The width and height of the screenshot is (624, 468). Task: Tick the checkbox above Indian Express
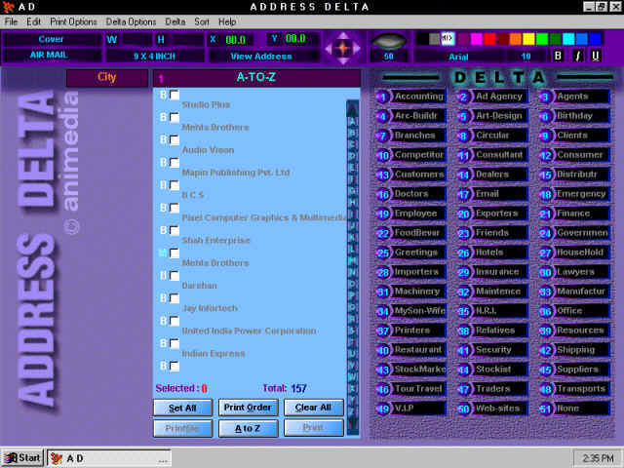pos(175,343)
